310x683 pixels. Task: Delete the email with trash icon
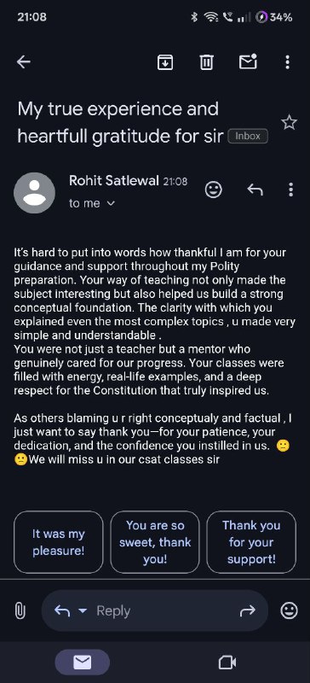[206, 62]
